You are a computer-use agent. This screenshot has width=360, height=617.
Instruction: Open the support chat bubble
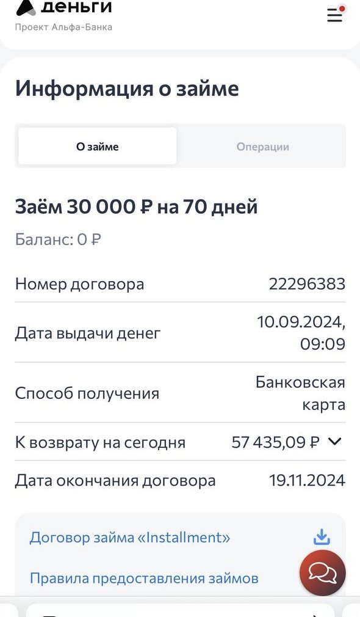click(323, 572)
